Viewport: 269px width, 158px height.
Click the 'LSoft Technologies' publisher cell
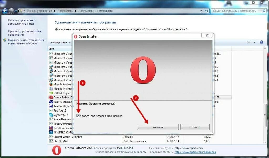pos(134,141)
